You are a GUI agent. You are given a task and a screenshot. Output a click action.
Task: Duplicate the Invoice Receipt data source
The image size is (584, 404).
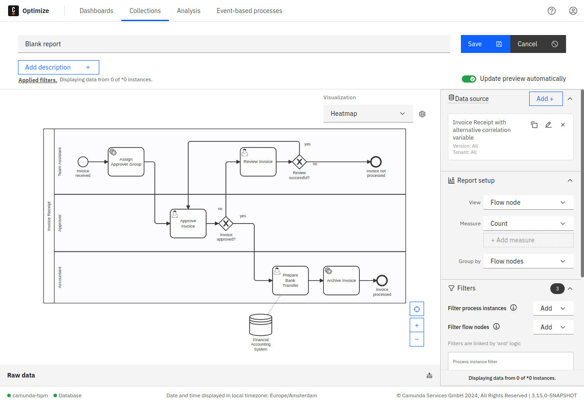click(534, 124)
